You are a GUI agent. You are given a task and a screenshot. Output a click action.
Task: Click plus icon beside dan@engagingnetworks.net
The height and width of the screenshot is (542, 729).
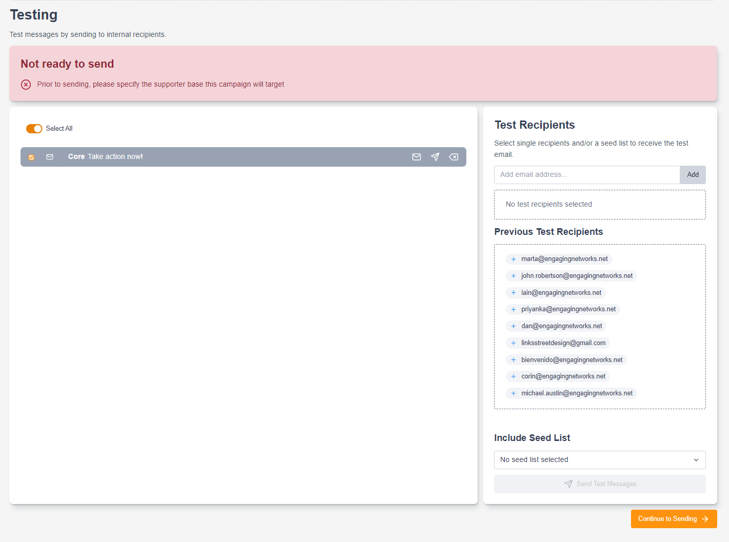[x=513, y=326]
